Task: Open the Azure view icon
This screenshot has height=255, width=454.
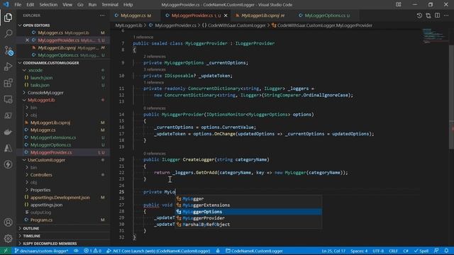Action: (8, 148)
